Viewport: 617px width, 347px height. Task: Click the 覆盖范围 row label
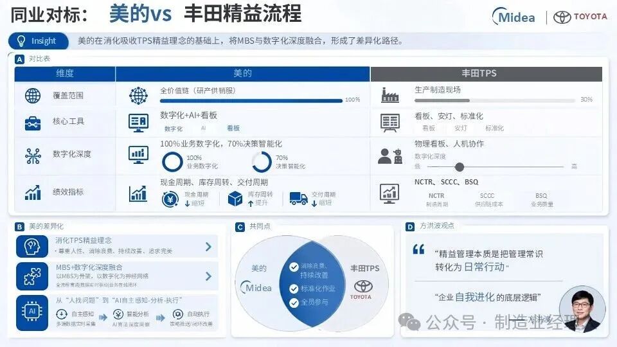pos(68,96)
